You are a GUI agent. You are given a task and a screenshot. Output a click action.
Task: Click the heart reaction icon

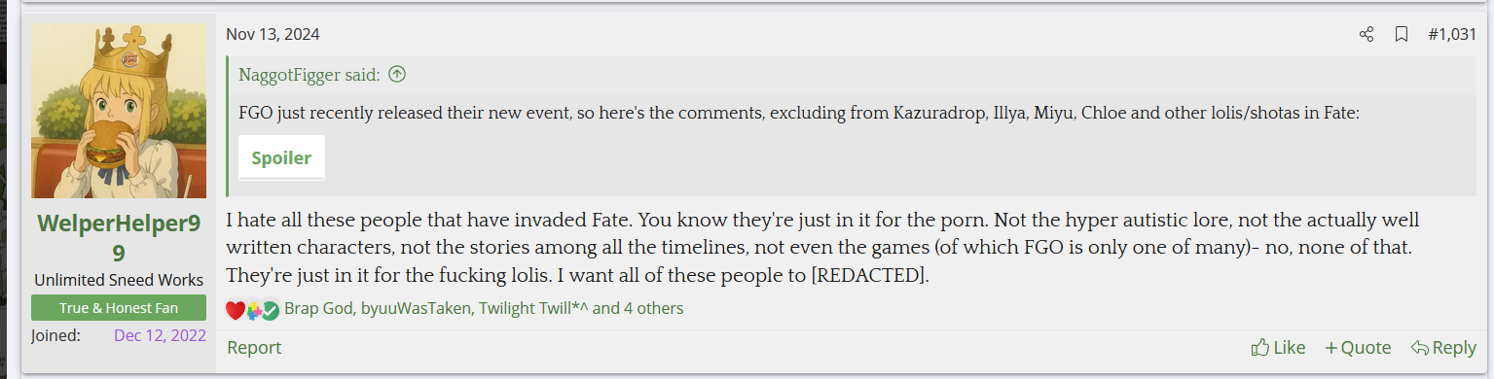click(x=236, y=310)
